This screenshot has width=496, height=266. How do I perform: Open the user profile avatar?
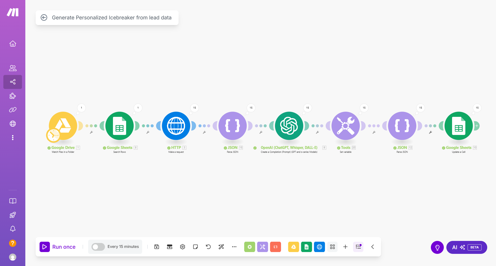tap(13, 257)
